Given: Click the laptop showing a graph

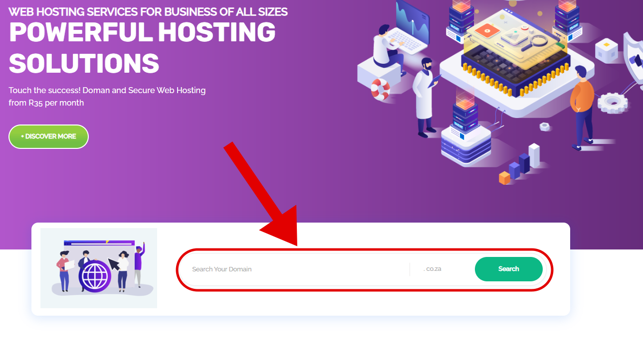Looking at the screenshot, I should pyautogui.click(x=409, y=30).
